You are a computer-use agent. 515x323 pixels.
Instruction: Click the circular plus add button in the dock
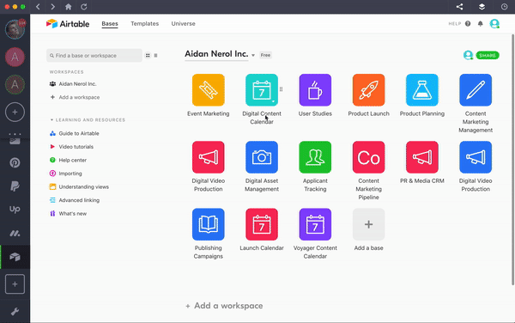click(x=15, y=112)
